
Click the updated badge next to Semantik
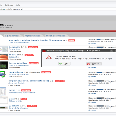[33, 47]
